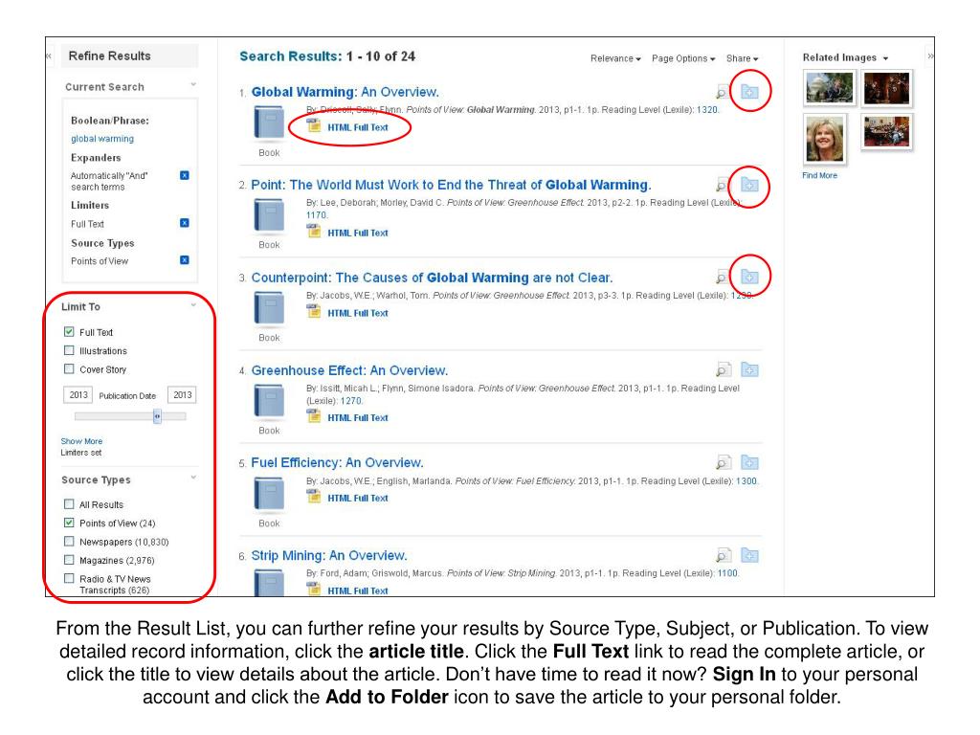
Task: Collapse the Source Types section
Action: coord(193,478)
